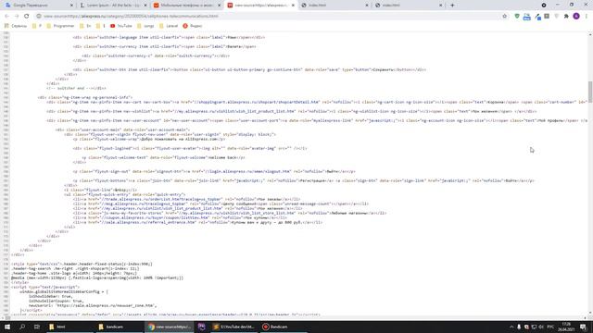Open the YouTube bookmark
Image resolution: width=593 pixels, height=333 pixels.
[x=121, y=26]
